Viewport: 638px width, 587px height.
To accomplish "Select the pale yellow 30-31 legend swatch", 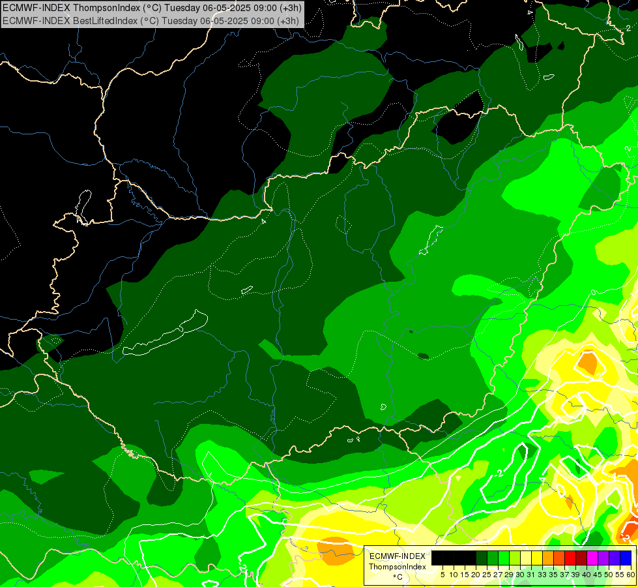I will point(526,558).
